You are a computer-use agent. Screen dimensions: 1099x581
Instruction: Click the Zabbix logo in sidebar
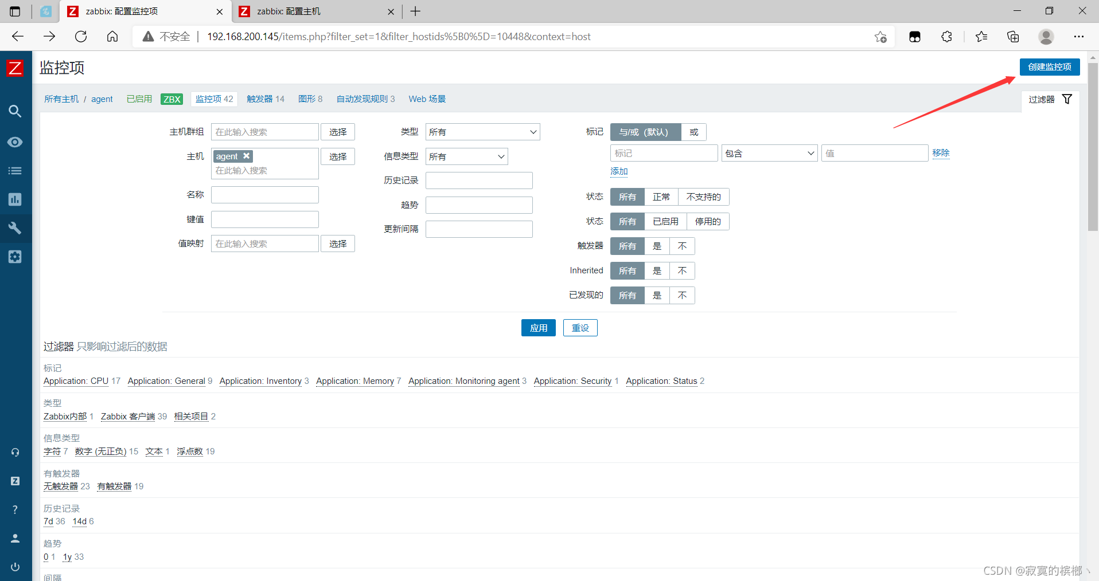pos(15,68)
